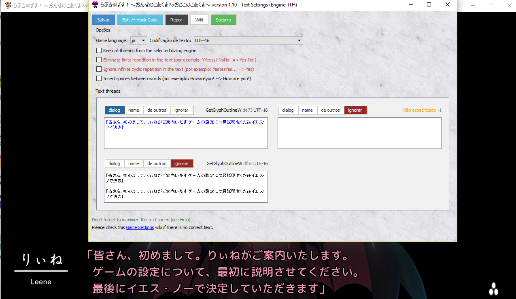The height and width of the screenshot is (299, 516).
Task: Tick Ignore infinite cyclic repetition checkbox
Action: coord(99,69)
